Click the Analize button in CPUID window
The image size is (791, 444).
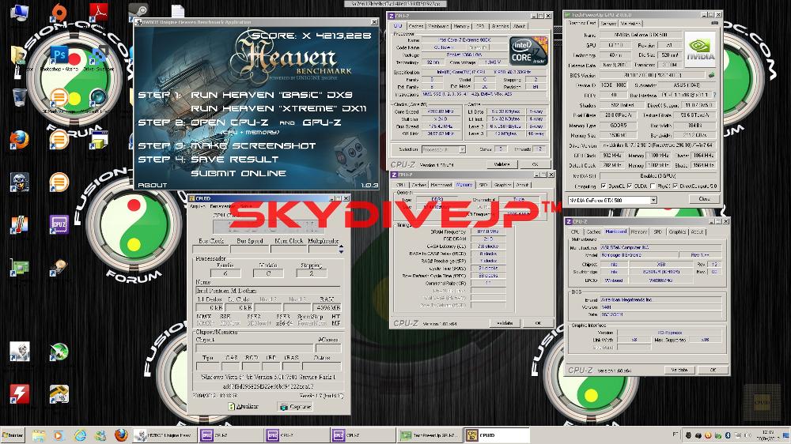pyautogui.click(x=244, y=407)
